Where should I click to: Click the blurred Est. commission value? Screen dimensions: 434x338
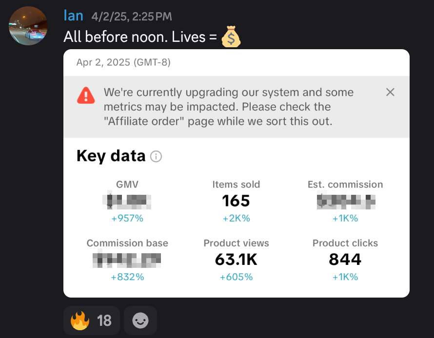pos(345,201)
